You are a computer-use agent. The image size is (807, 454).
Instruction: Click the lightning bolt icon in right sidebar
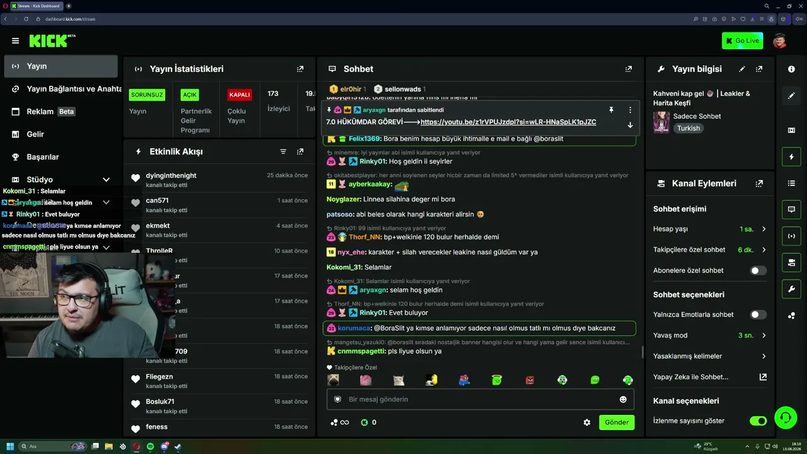(x=791, y=156)
